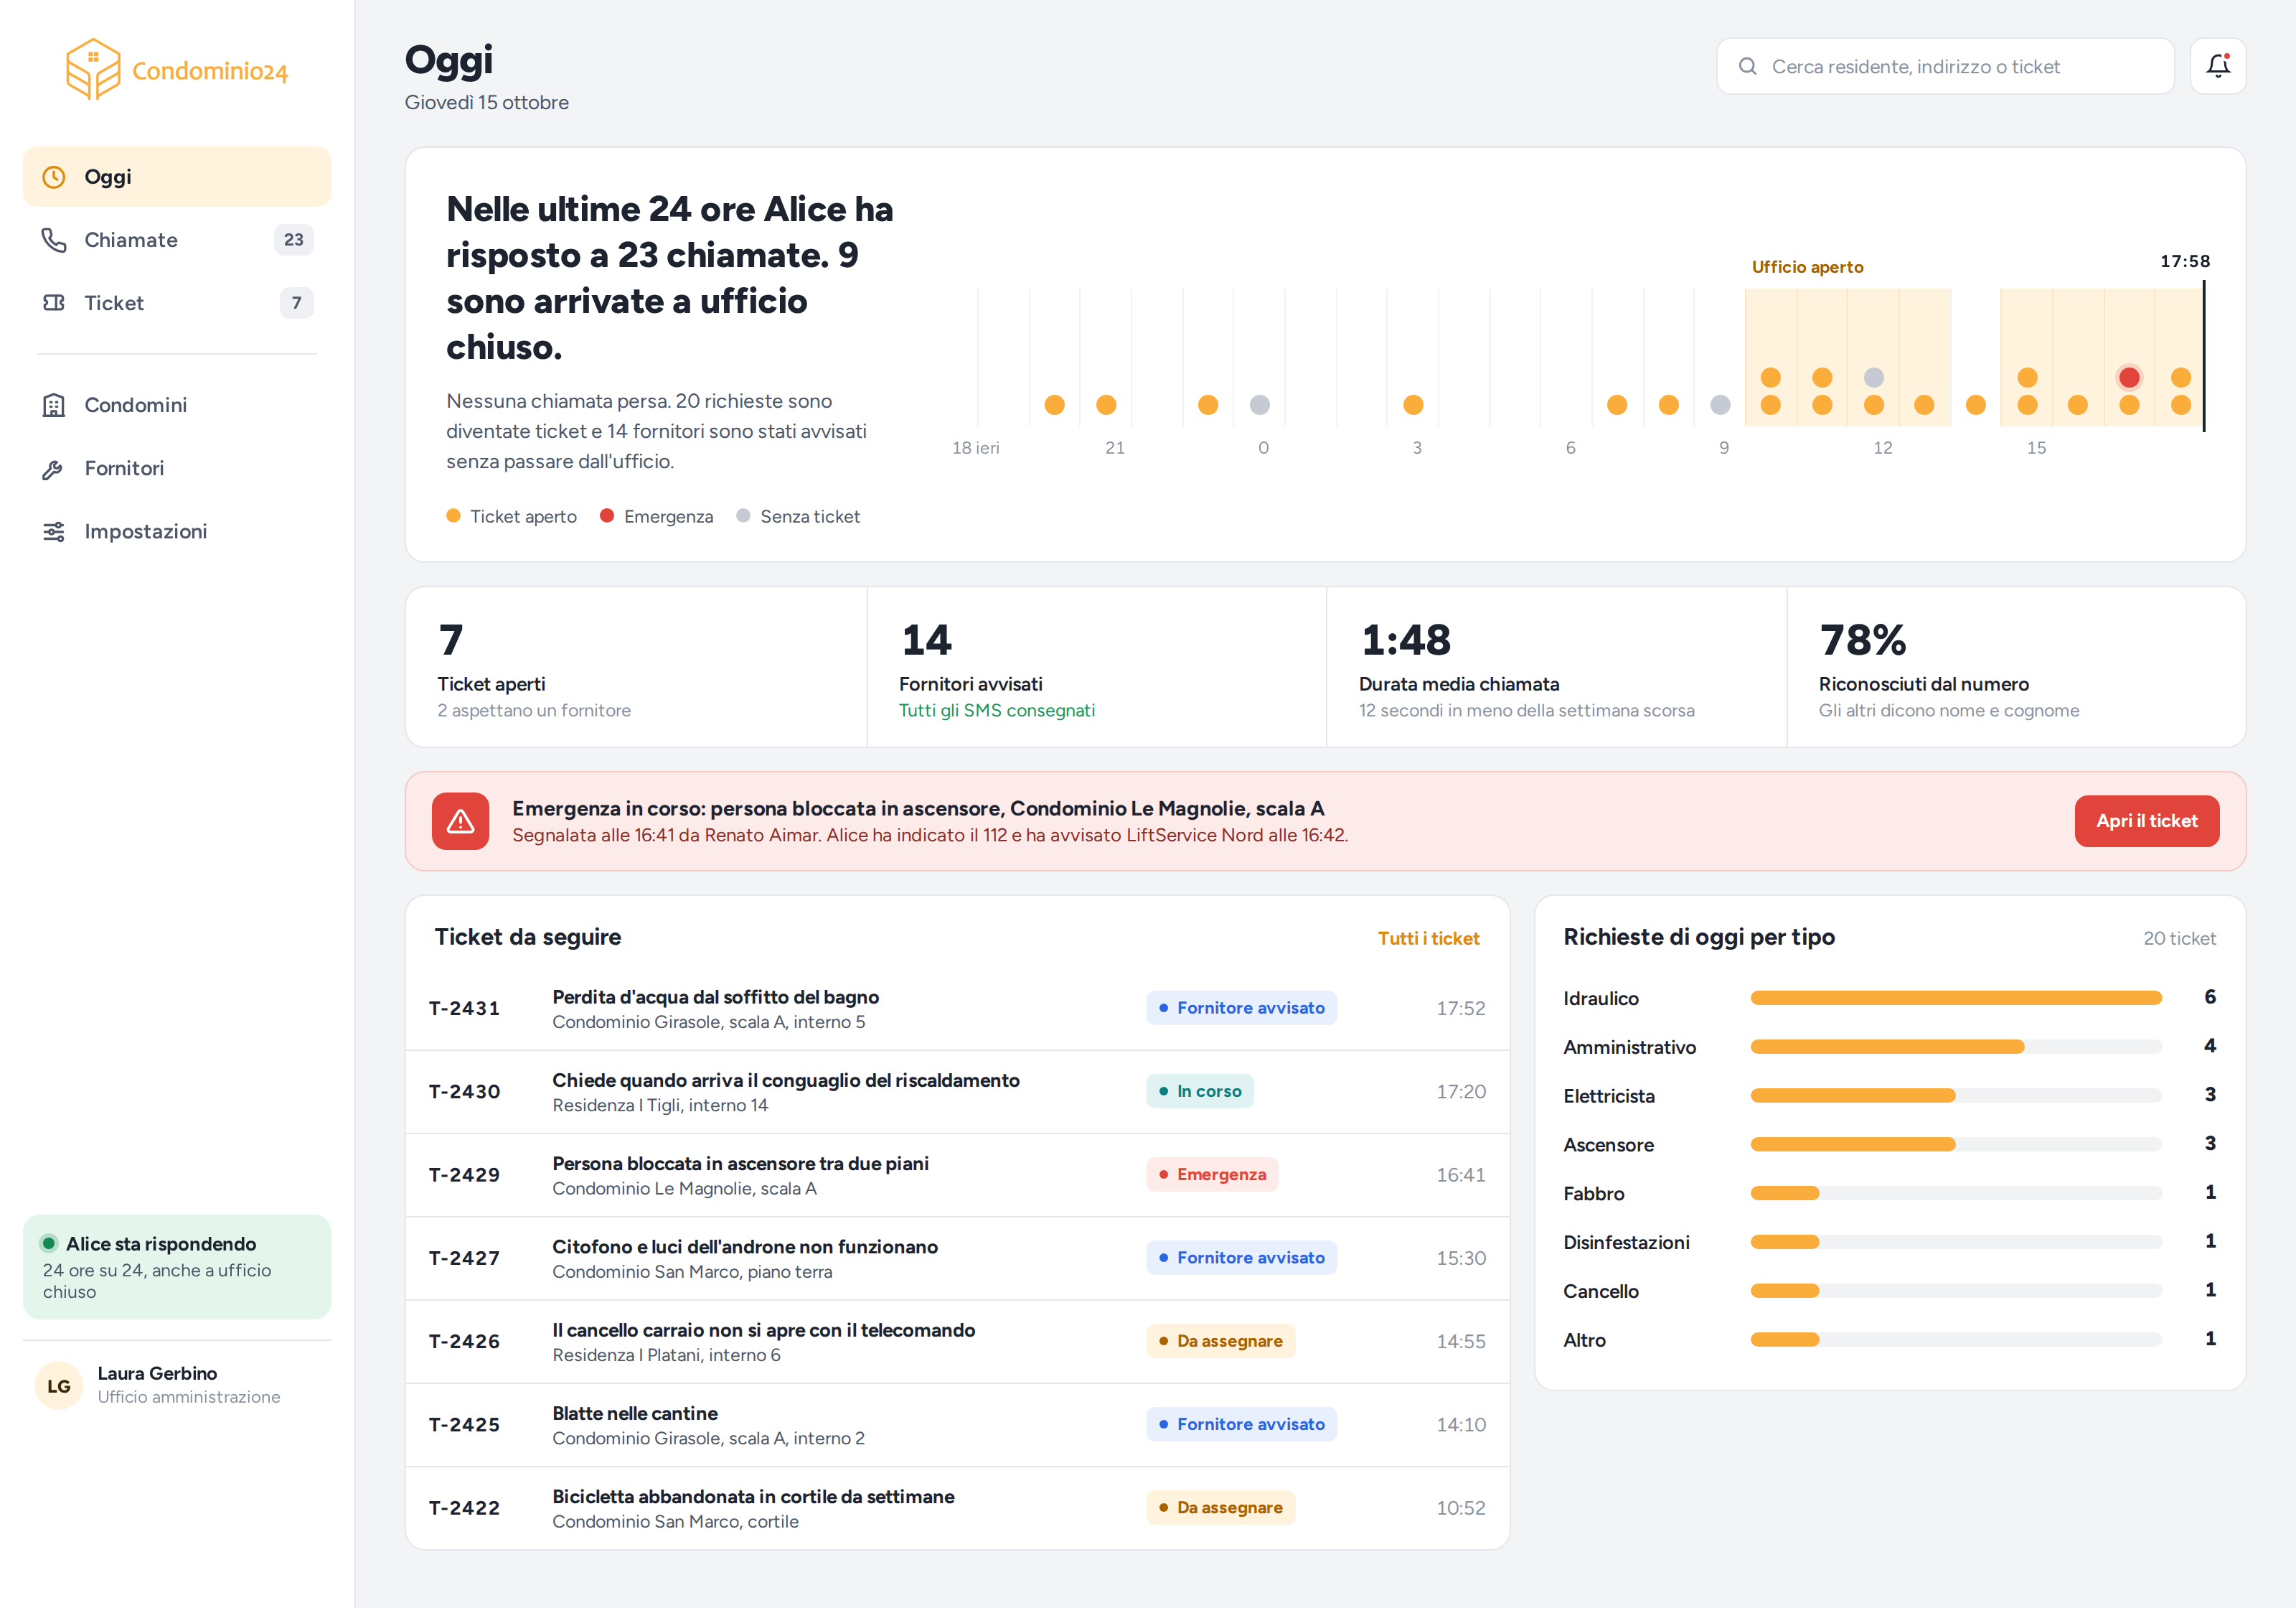
Task: Click the phone icon beside Chiamate
Action: tap(54, 240)
